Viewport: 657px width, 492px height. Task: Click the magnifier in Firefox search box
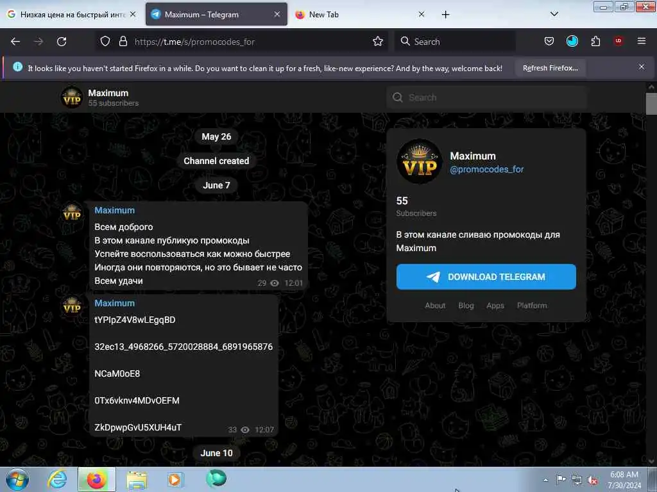[x=405, y=42]
